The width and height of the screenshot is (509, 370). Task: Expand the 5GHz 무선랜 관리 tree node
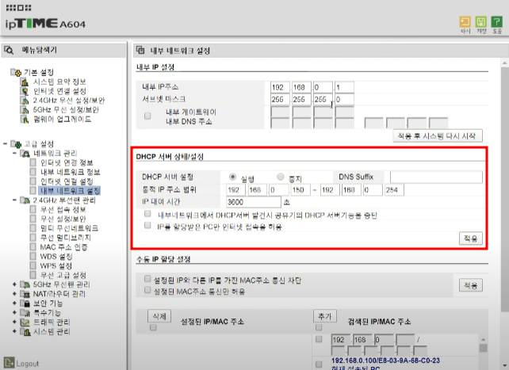14,284
